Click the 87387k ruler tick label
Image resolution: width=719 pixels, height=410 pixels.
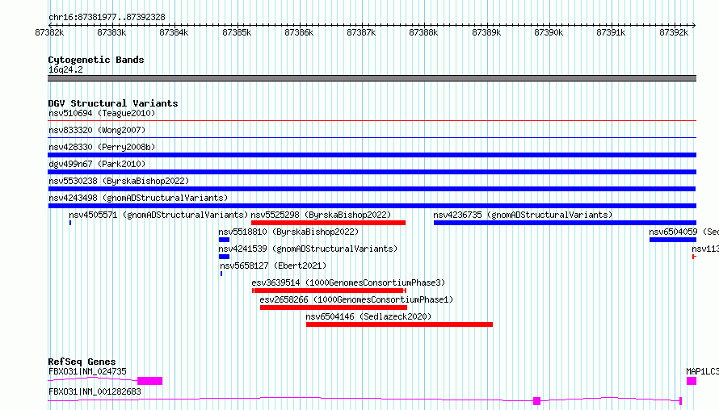pyautogui.click(x=361, y=32)
